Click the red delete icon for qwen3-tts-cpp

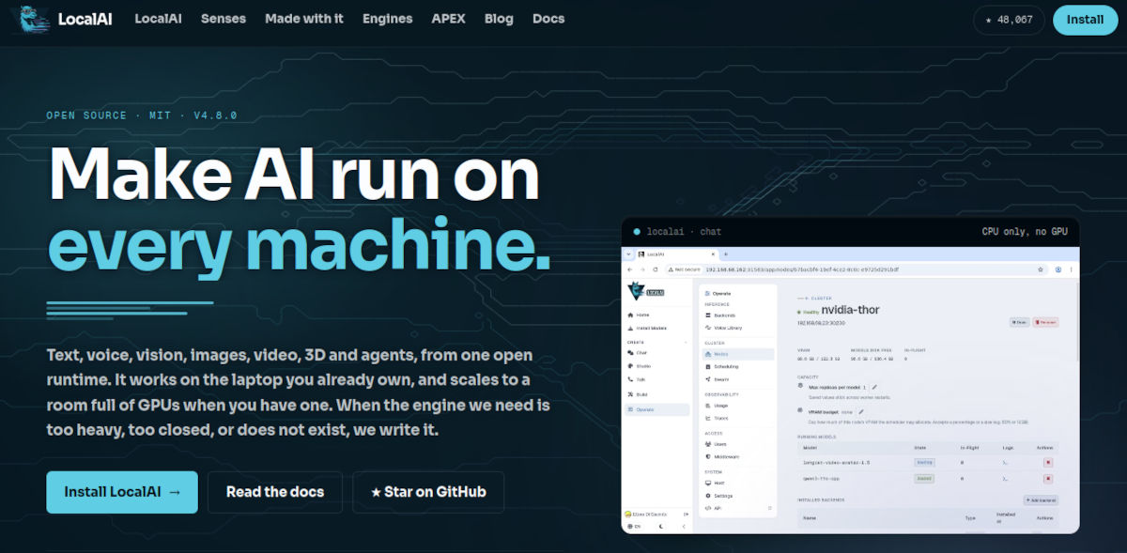tap(1048, 479)
